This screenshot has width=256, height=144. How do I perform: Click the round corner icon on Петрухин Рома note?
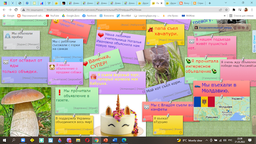(x=180, y=132)
